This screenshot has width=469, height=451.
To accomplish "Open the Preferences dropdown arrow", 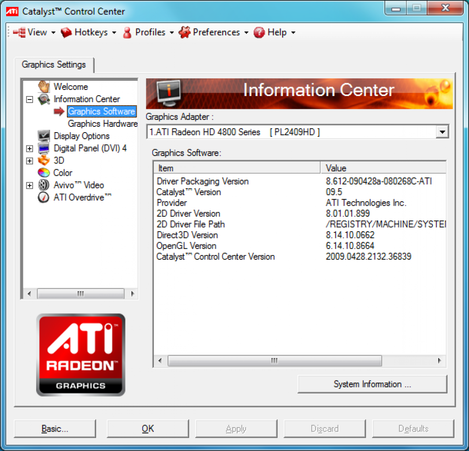I will pyautogui.click(x=246, y=33).
